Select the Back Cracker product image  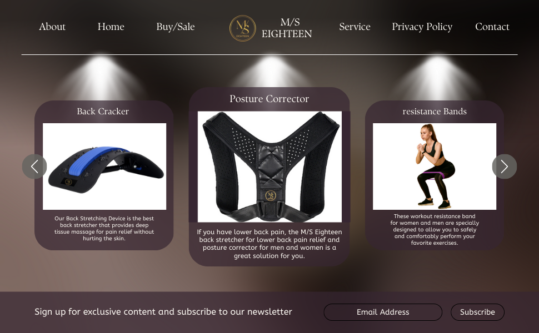(104, 167)
